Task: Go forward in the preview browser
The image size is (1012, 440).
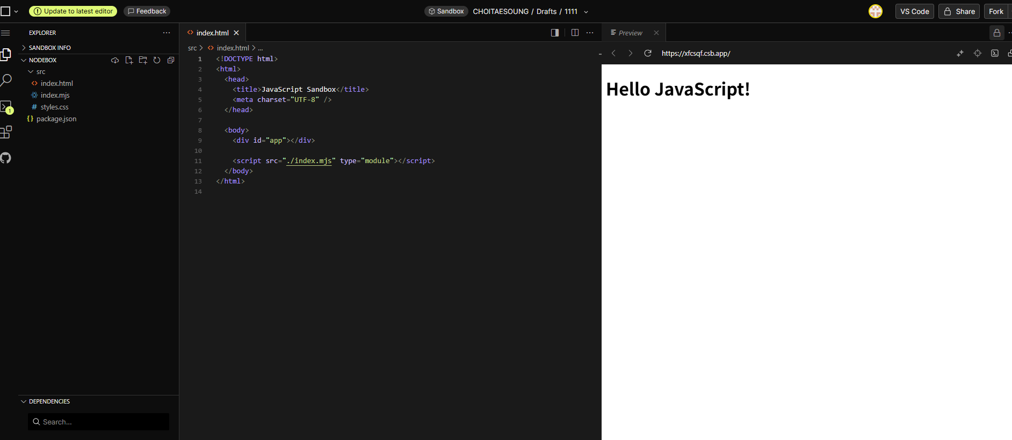Action: tap(631, 53)
